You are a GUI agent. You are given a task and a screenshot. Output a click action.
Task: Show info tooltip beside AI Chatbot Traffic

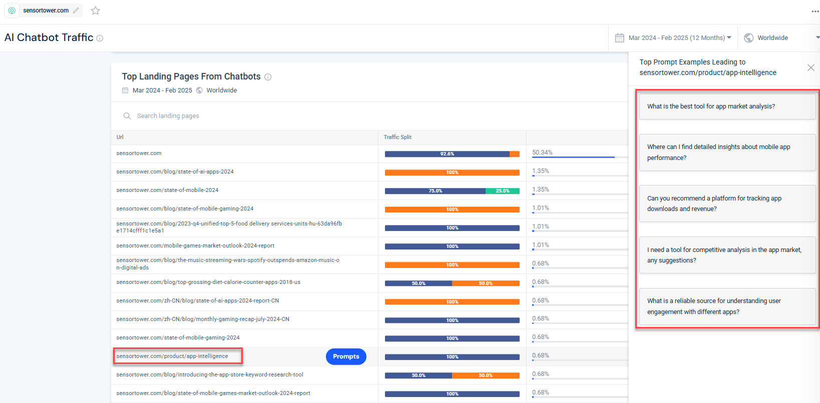pyautogui.click(x=100, y=38)
